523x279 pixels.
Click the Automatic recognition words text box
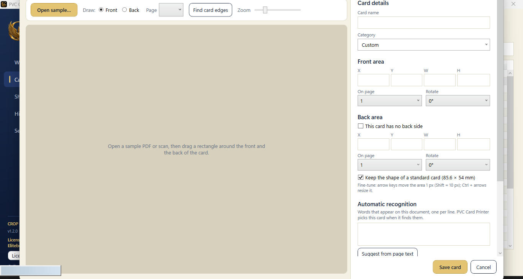423,234
